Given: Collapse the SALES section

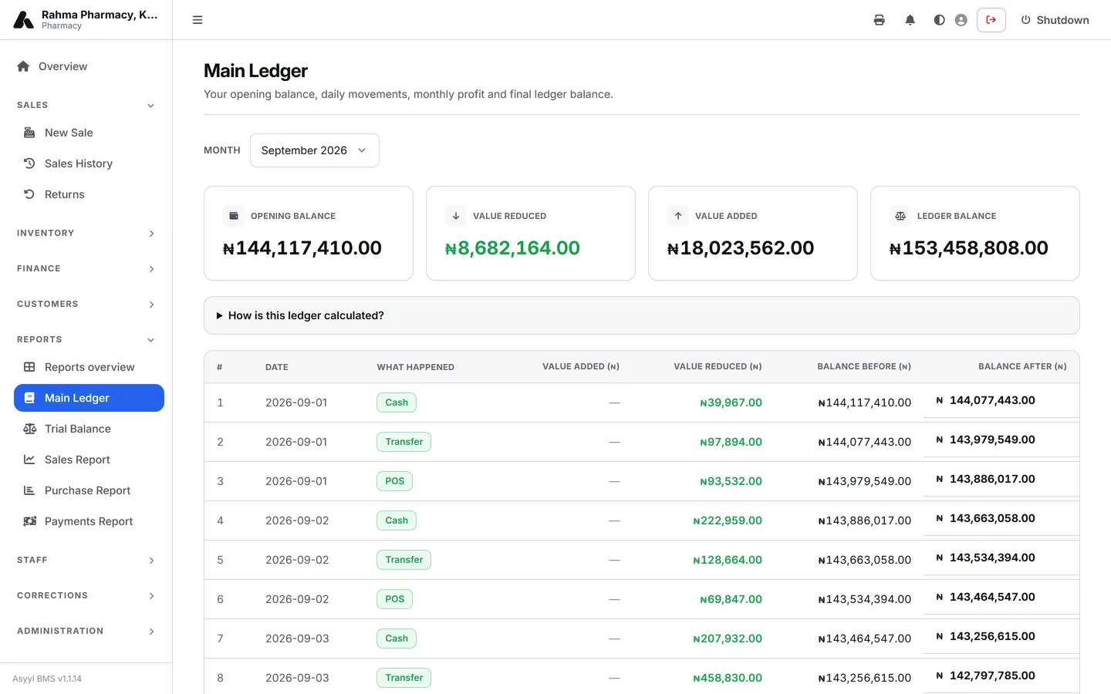Looking at the screenshot, I should point(86,105).
